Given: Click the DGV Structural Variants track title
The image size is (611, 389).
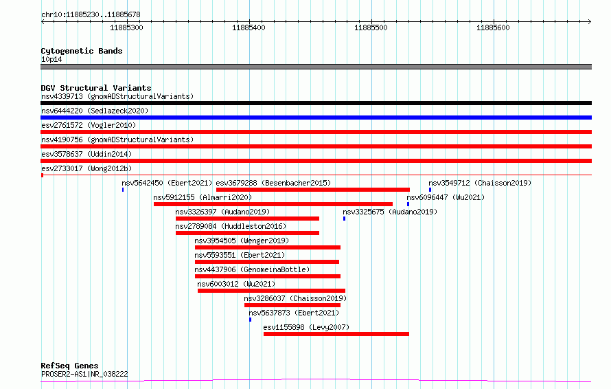Looking at the screenshot, I should (x=96, y=88).
